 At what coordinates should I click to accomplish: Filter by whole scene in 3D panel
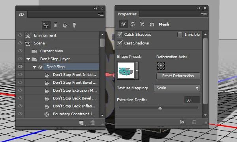46,25
